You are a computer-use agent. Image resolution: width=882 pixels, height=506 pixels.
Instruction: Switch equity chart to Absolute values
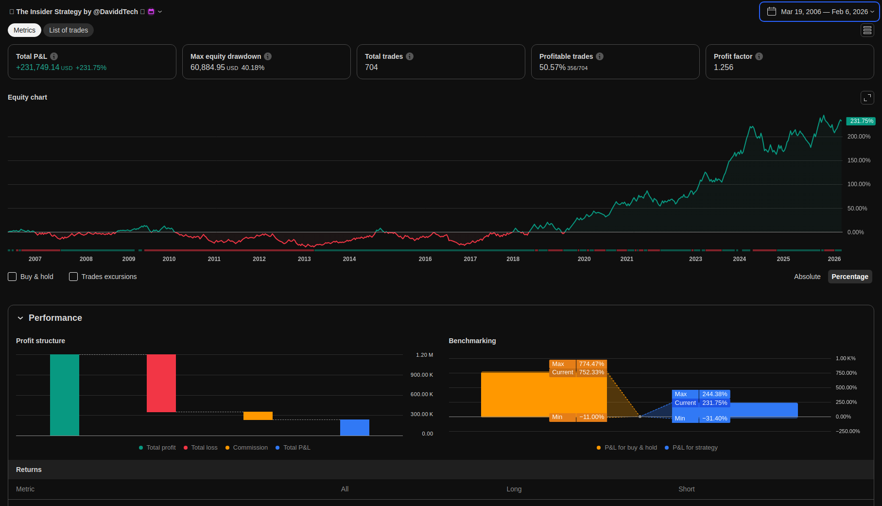(x=807, y=277)
